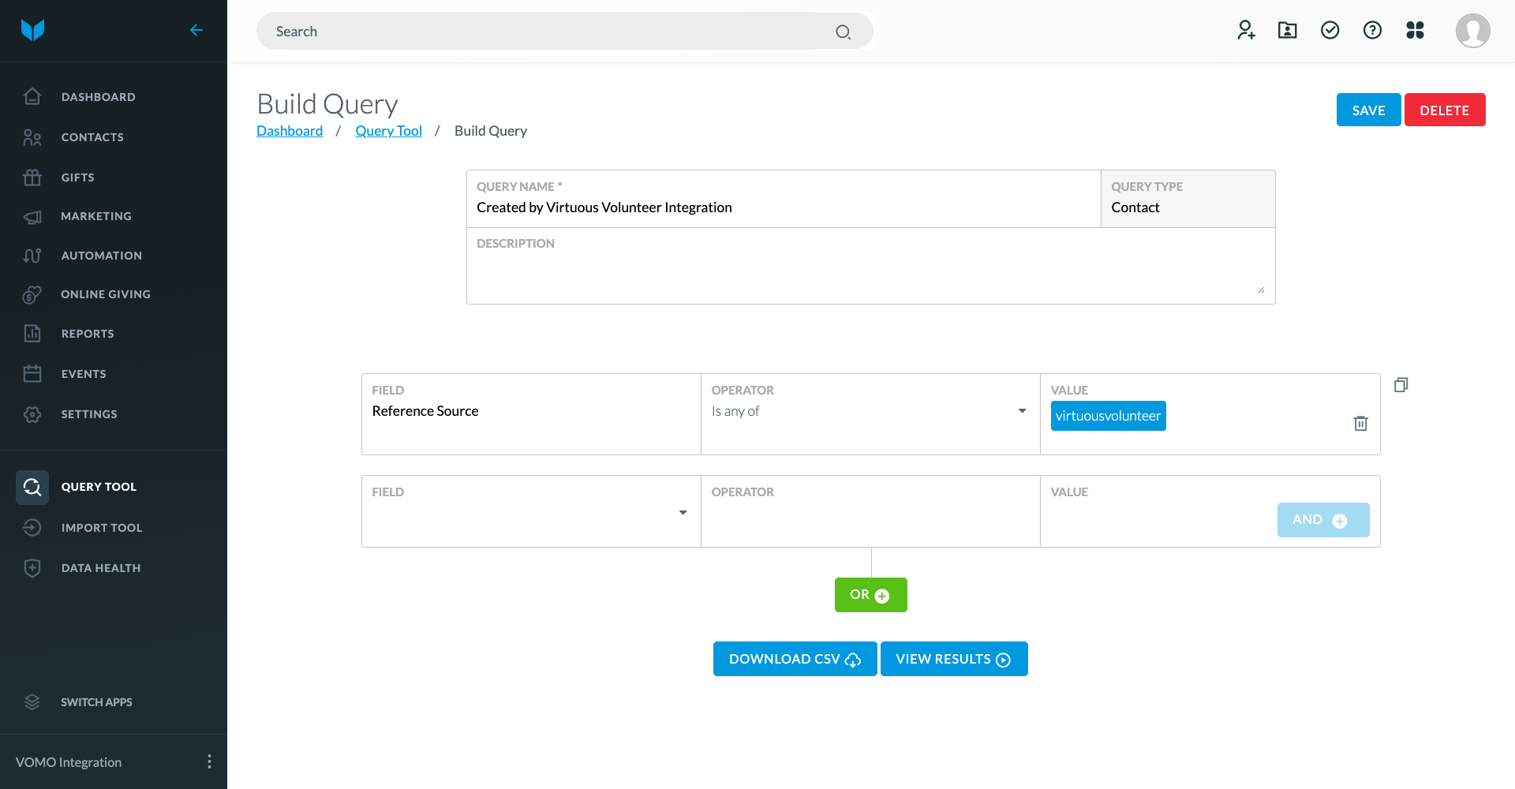Screen dimensions: 1515x789
Task: Click View Results button
Action: (954, 659)
